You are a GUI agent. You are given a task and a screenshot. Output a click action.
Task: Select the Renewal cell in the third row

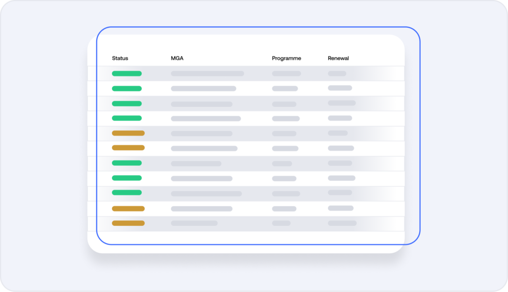tap(342, 103)
